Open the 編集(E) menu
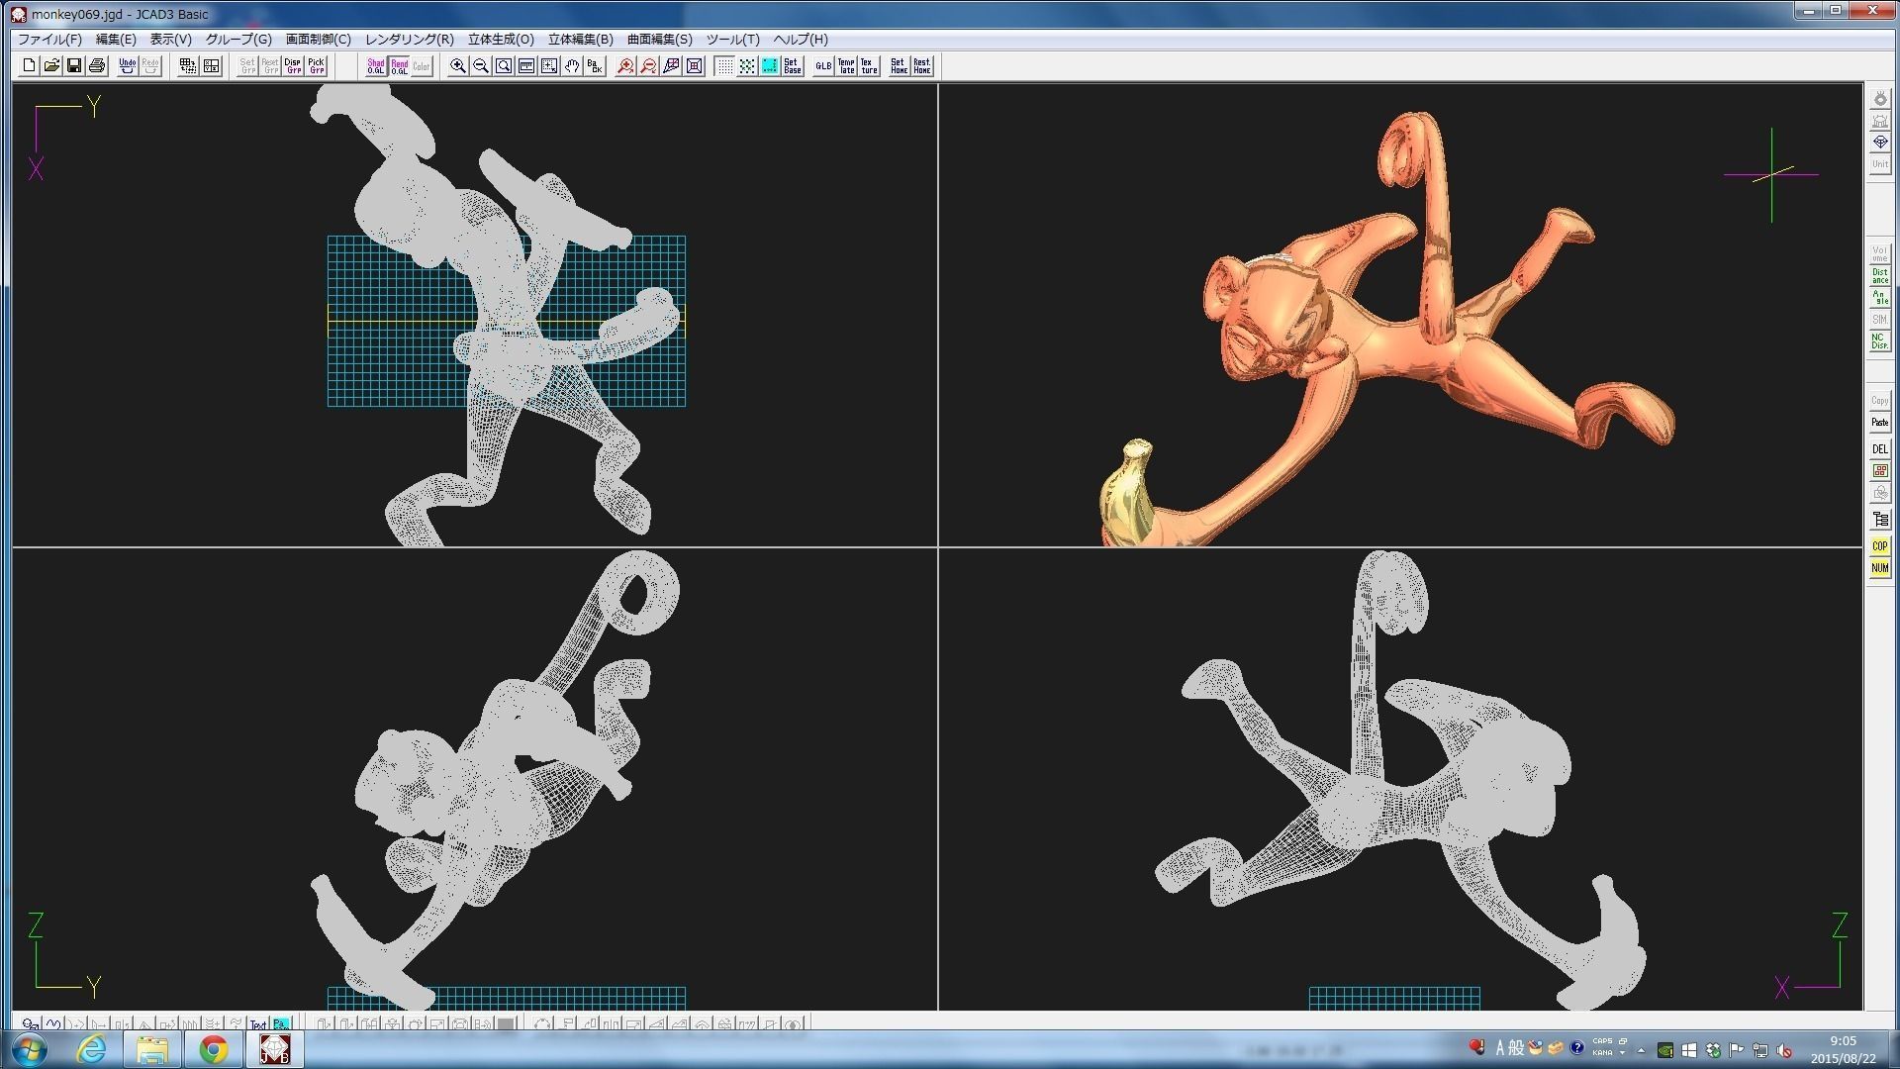The image size is (1900, 1069). pyautogui.click(x=116, y=40)
